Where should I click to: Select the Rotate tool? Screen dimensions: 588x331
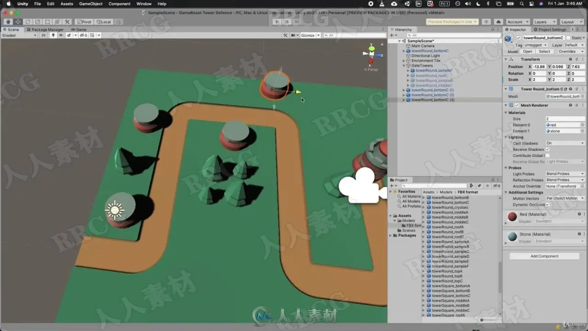tap(28, 22)
